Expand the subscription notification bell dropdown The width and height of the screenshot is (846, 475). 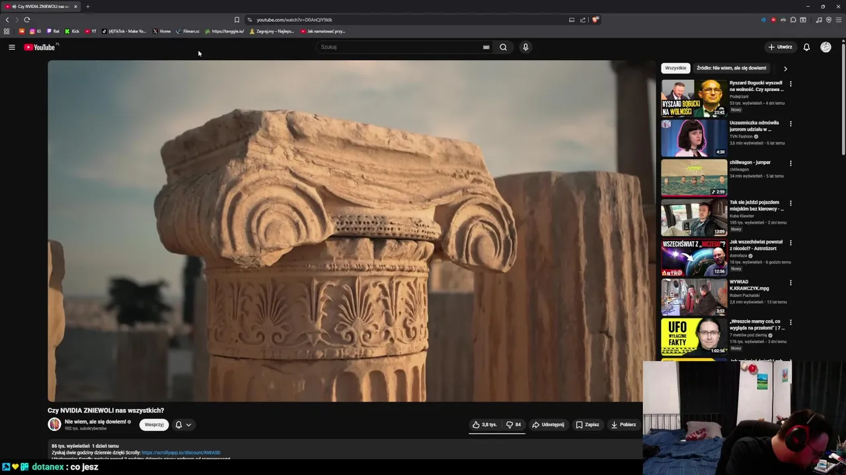pos(183,425)
